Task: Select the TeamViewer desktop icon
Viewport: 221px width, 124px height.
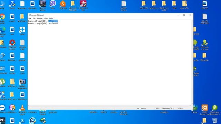Action: [x=3, y=109]
